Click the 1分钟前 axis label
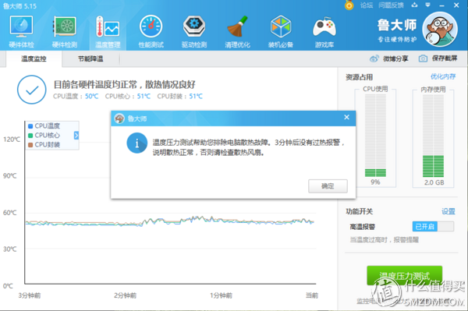Image resolution: width=468 pixels, height=311 pixels. tap(222, 295)
